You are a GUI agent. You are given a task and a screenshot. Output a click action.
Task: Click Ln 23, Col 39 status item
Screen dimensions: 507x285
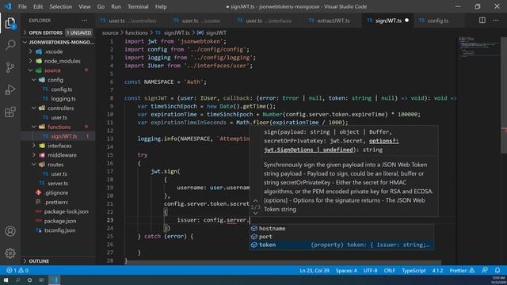click(314, 271)
